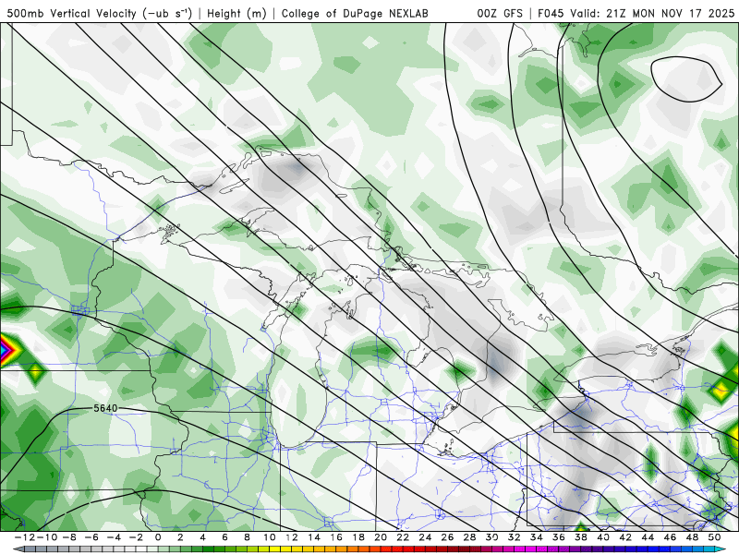Screen dimensions: 739x554
Task: Click the "50" color scale value
Action: coord(714,537)
